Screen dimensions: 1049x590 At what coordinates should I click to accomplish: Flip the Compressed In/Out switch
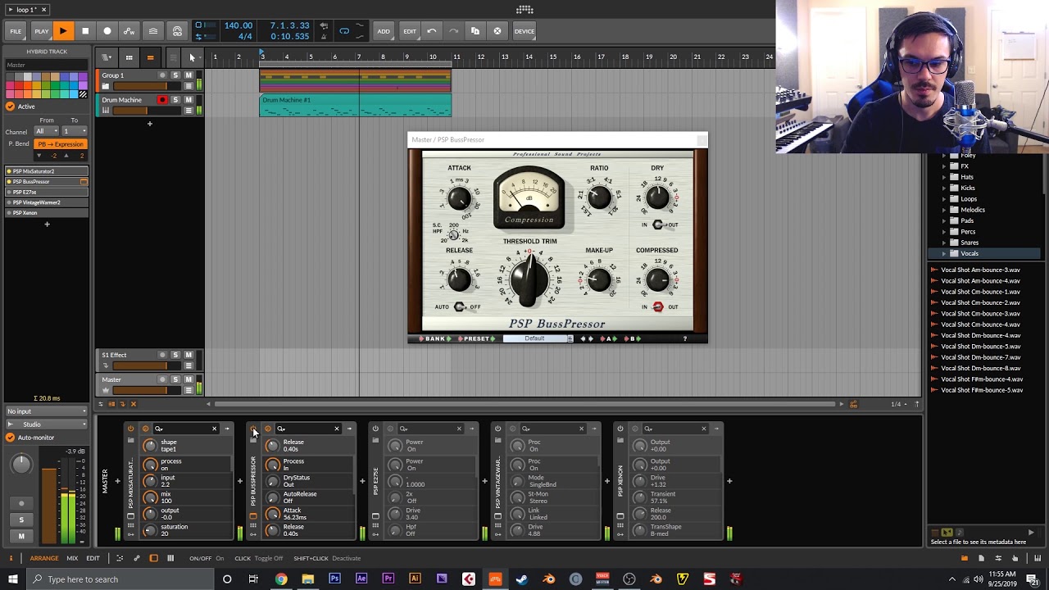(657, 306)
